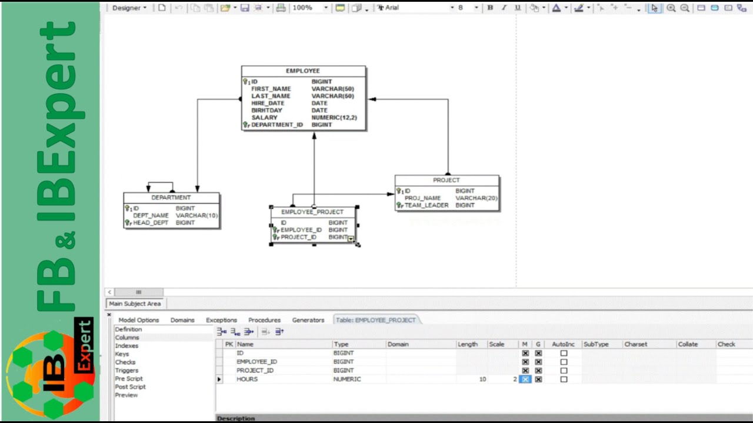Toggle Italic formatting

504,8
